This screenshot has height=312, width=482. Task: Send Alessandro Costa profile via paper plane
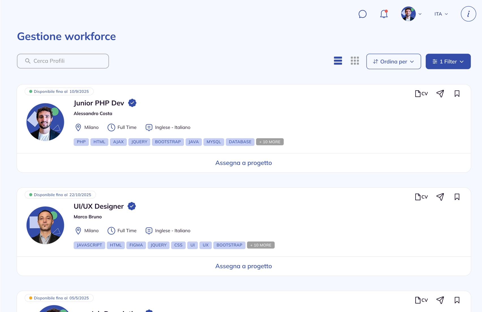(440, 94)
